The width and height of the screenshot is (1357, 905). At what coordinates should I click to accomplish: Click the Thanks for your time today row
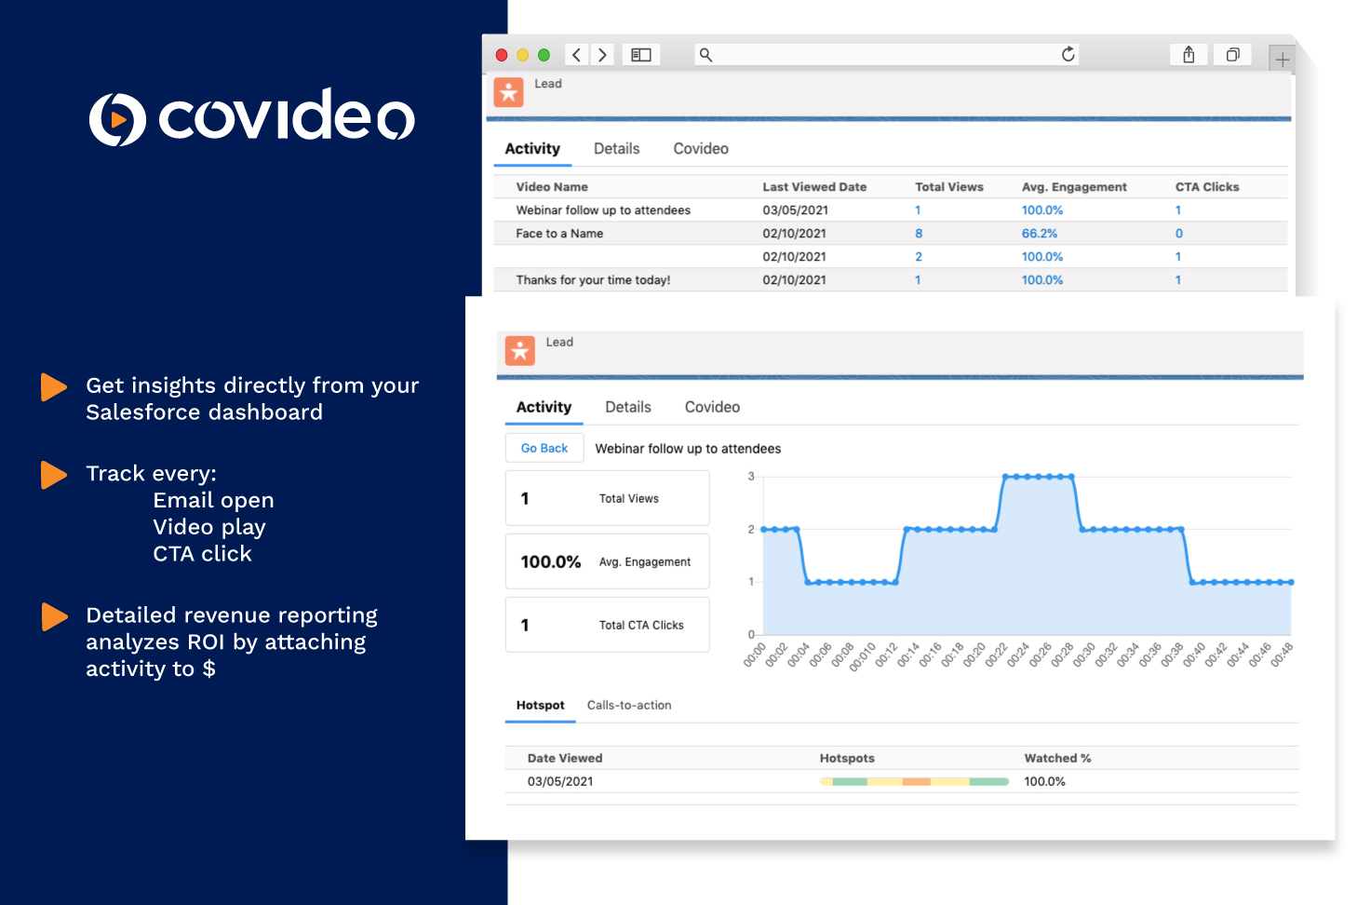coord(593,280)
